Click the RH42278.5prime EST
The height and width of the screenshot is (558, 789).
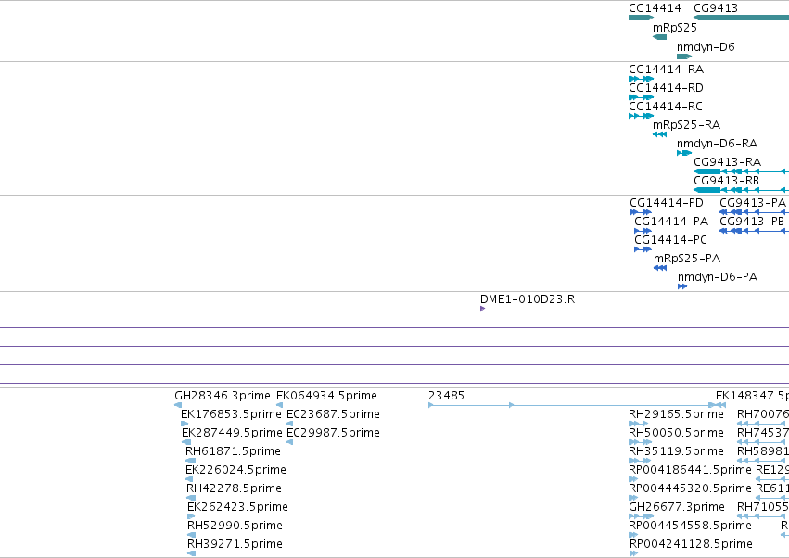191,499
